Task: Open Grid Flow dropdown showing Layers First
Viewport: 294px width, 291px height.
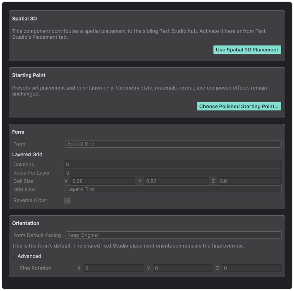Action: click(x=173, y=189)
